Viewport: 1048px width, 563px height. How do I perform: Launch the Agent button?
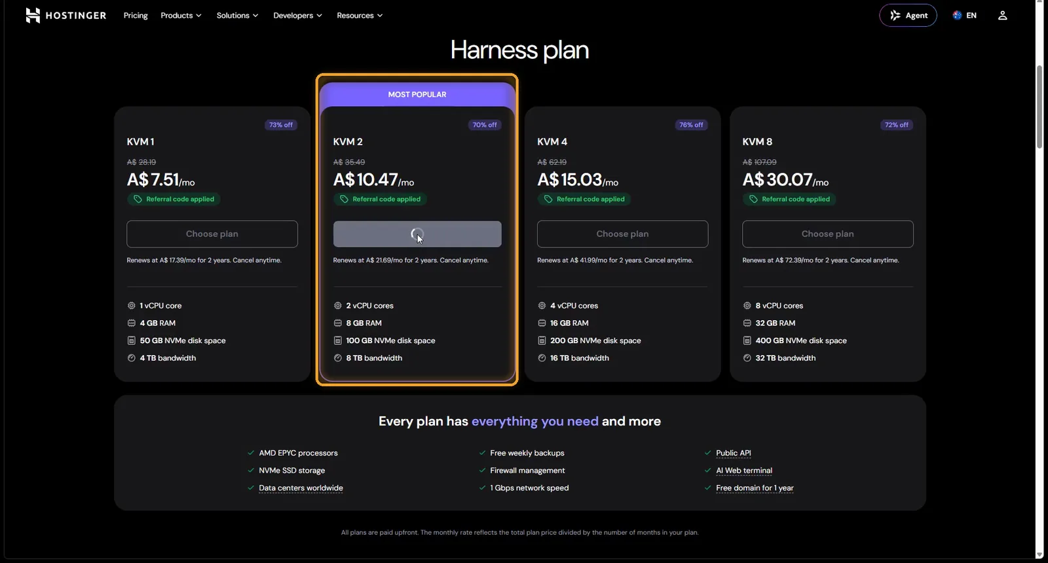pos(908,15)
